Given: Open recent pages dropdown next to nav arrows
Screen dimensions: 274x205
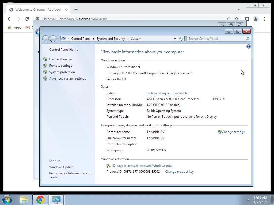Looking at the screenshot, I should [x=58, y=39].
